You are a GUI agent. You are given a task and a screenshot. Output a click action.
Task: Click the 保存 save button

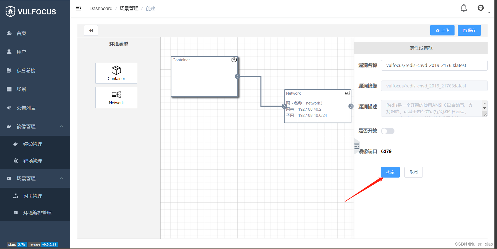point(469,30)
